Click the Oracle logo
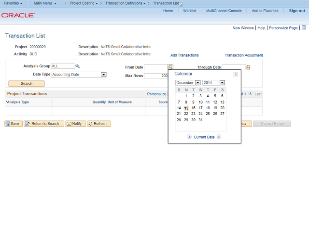The image size is (309, 231). [18, 15]
